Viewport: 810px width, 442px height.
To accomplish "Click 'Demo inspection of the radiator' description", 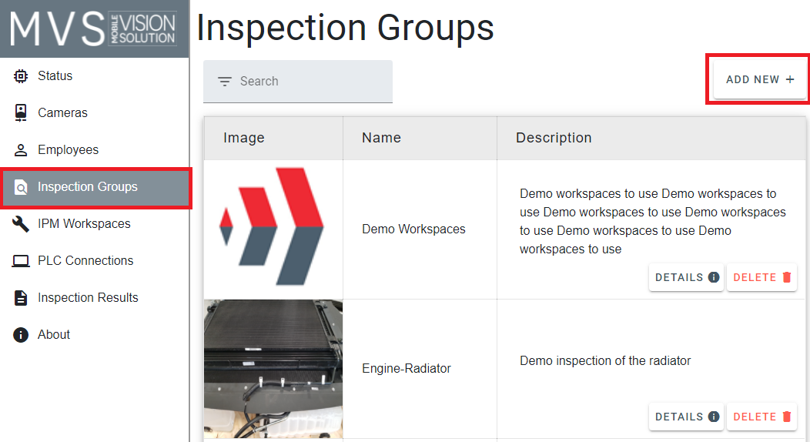I will [605, 361].
